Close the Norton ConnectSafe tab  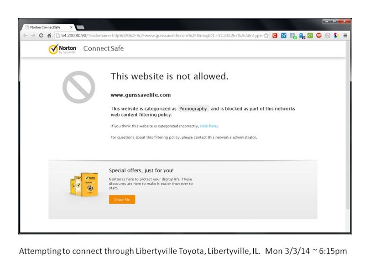point(71,27)
